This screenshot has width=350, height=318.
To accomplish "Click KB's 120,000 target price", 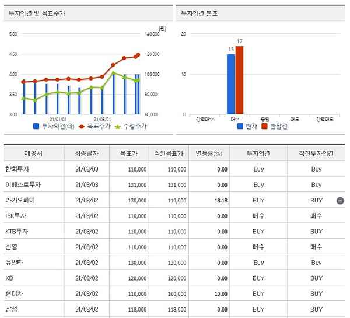I will (137, 278).
